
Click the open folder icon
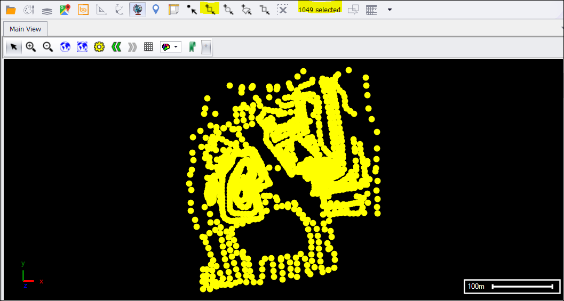(x=11, y=10)
